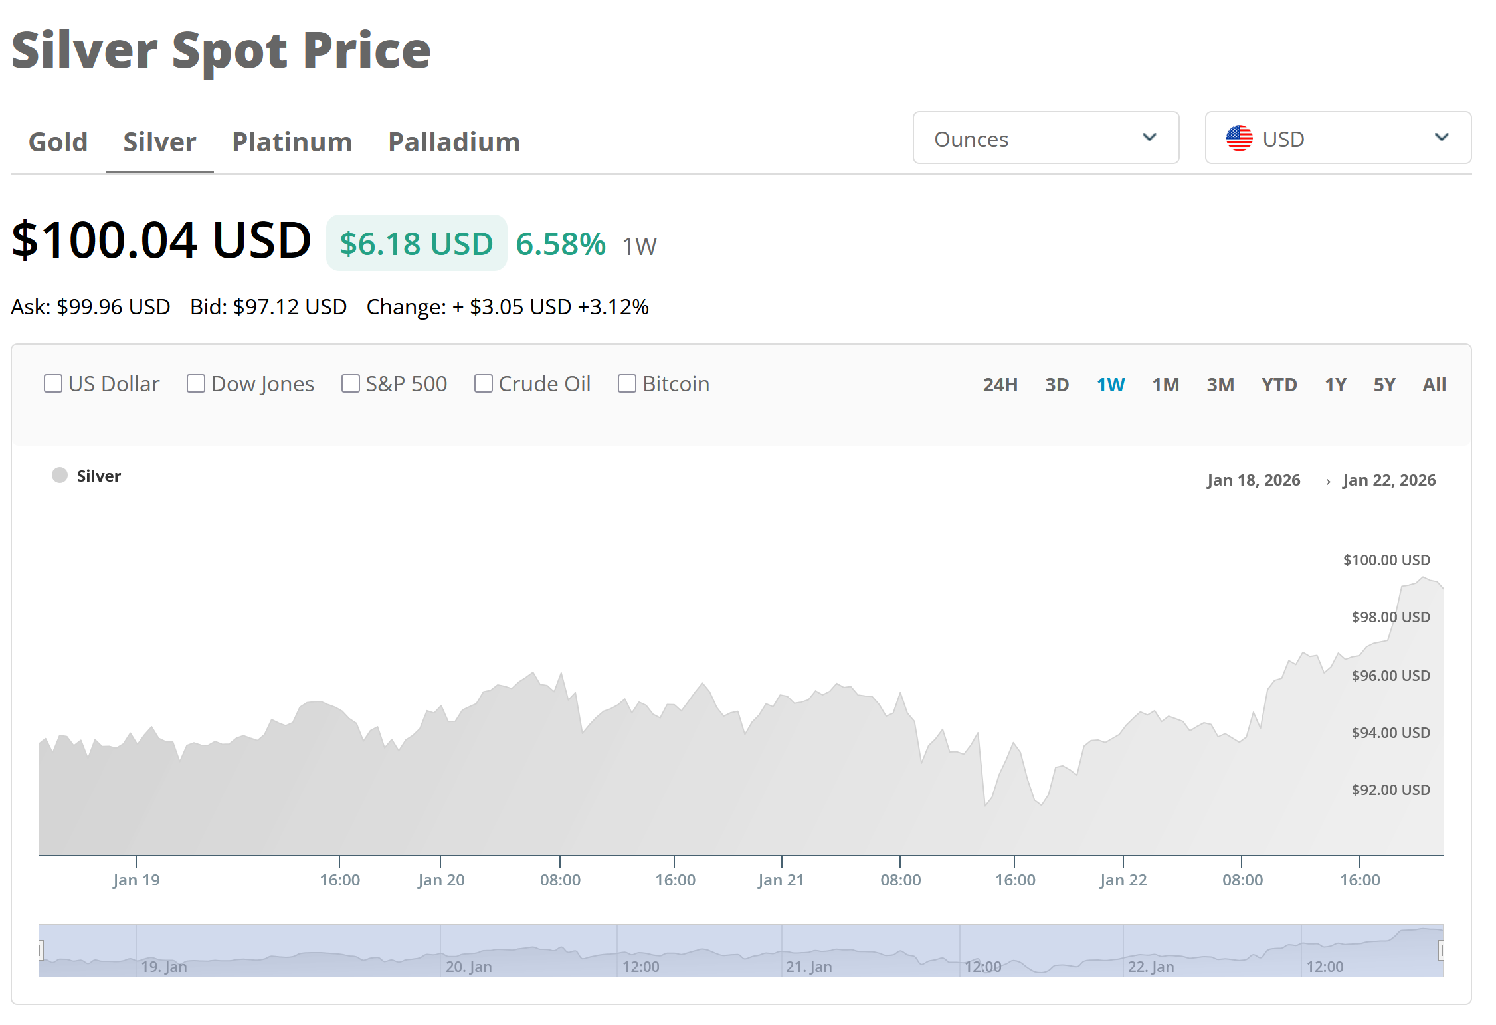Switch to the Gold tab
1496x1025 pixels.
point(58,141)
